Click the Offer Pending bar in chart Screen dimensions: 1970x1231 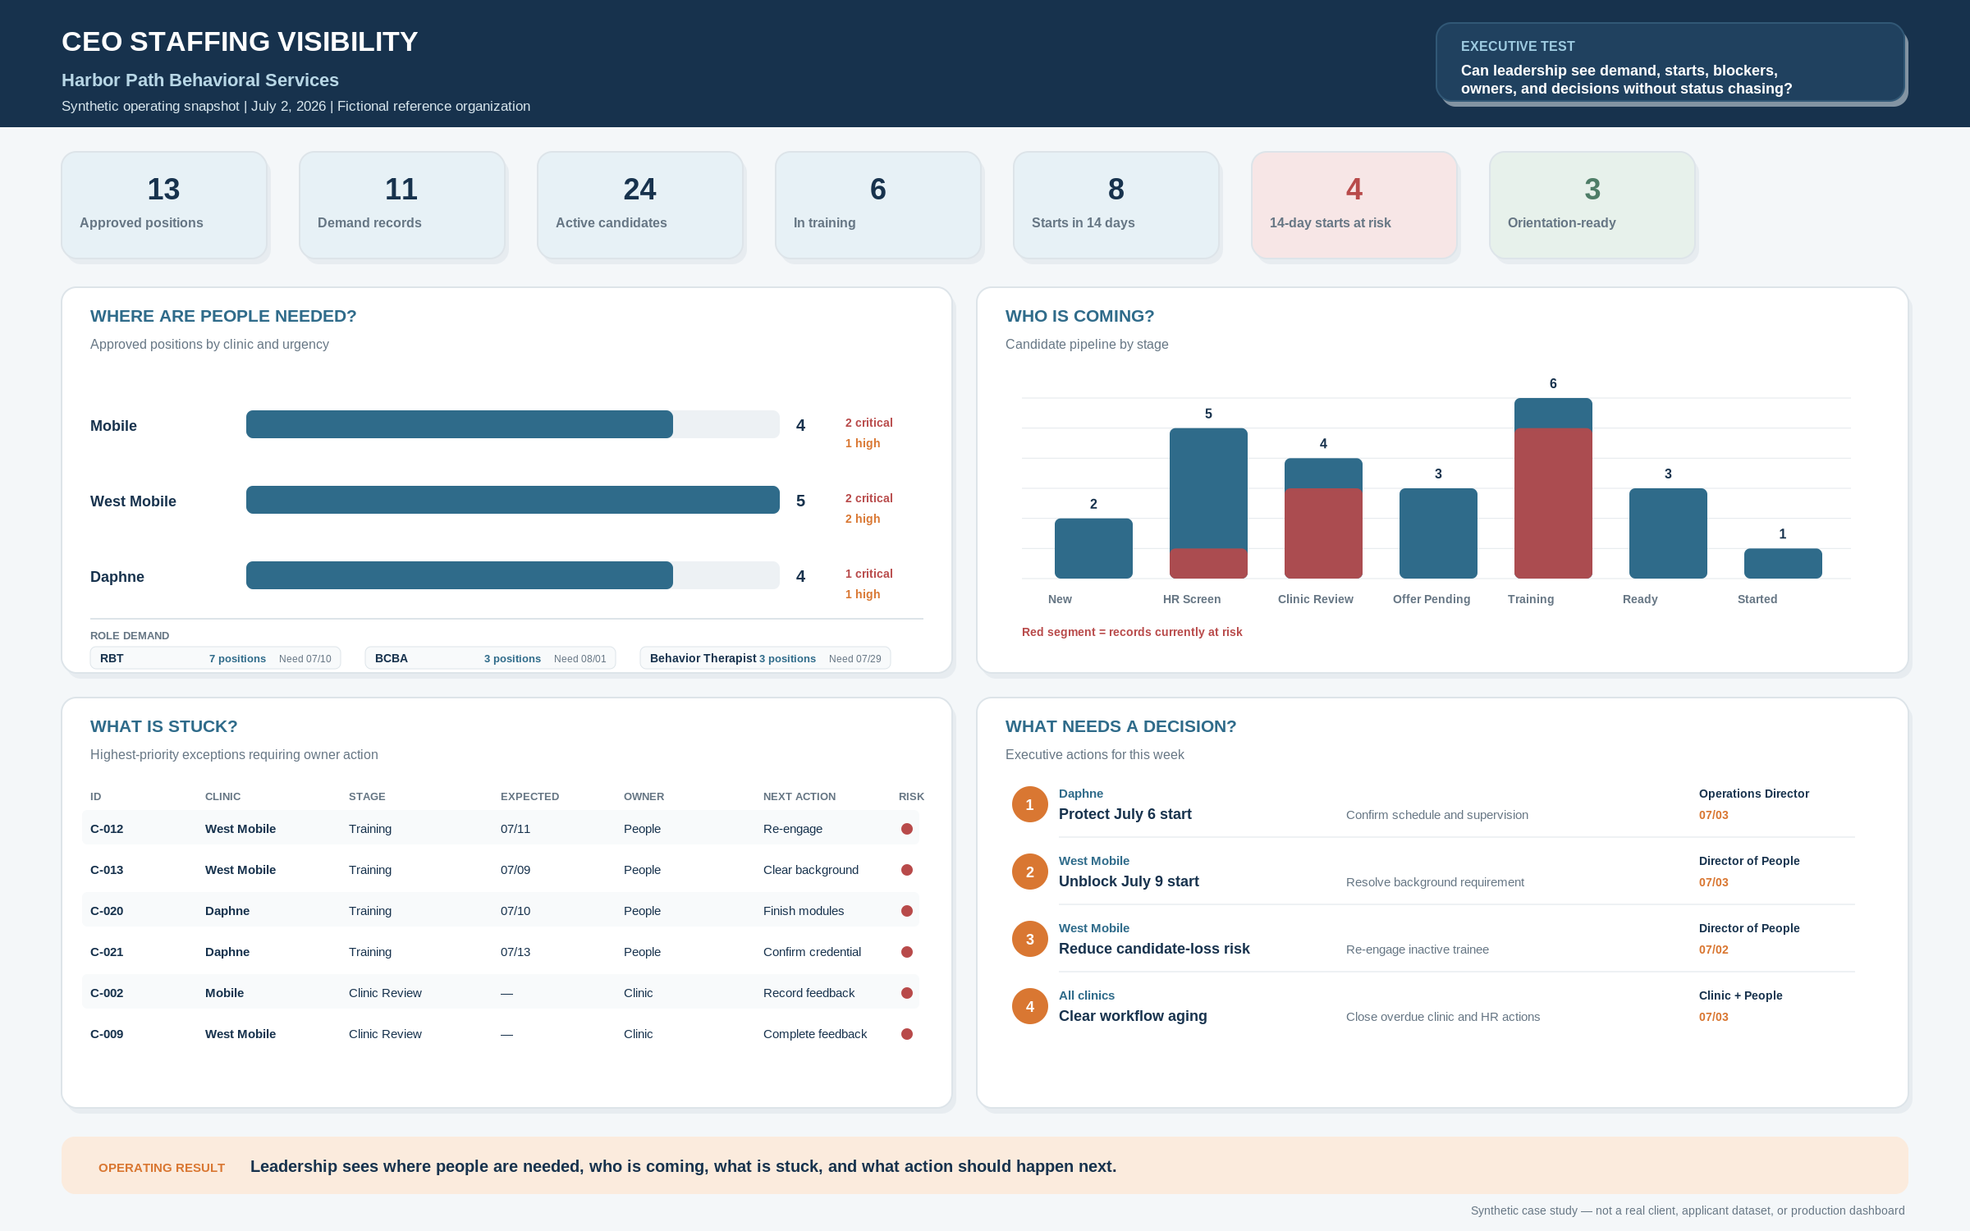(x=1438, y=533)
